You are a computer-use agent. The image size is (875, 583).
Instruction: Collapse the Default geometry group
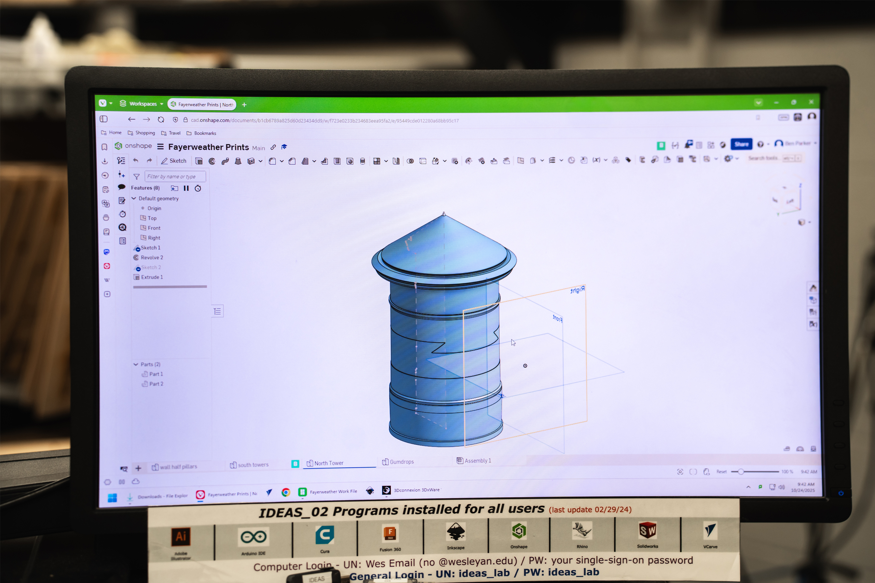tap(134, 199)
